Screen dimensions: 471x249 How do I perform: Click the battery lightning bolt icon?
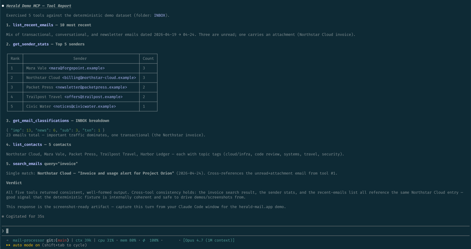pos(144,240)
